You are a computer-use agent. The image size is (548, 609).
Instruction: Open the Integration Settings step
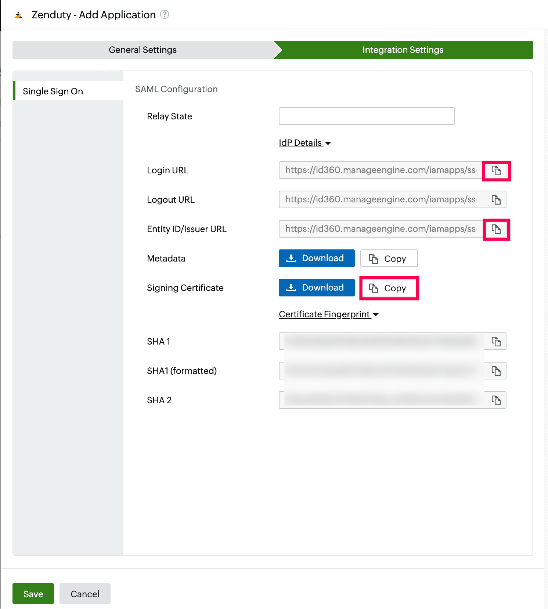coord(403,50)
